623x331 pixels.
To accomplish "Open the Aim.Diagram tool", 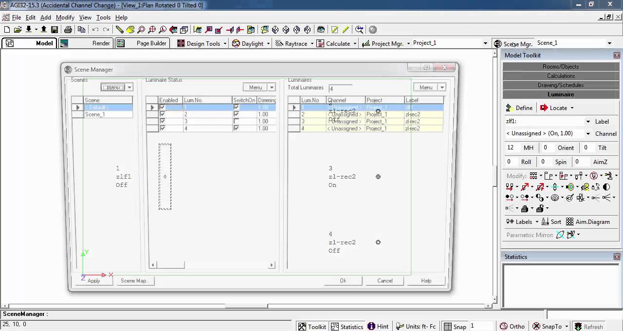I will [x=587, y=221].
